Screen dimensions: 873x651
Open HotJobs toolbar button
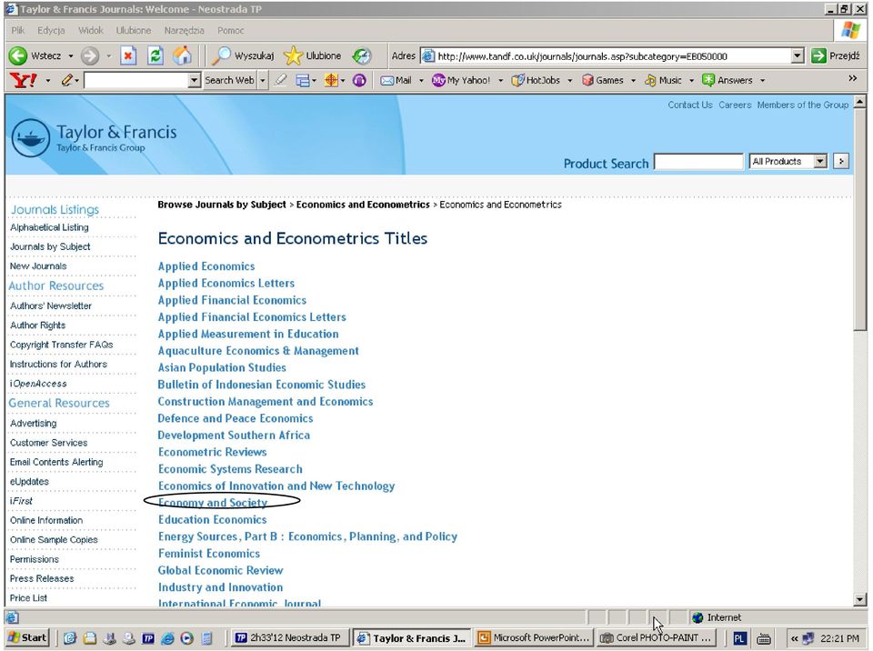[x=537, y=81]
